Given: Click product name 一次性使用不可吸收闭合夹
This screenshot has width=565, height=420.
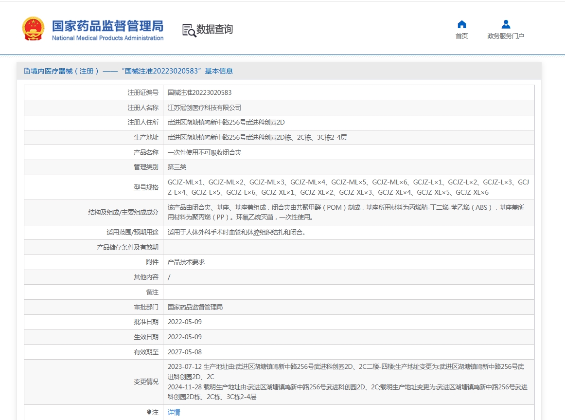Looking at the screenshot, I should pyautogui.click(x=204, y=152).
